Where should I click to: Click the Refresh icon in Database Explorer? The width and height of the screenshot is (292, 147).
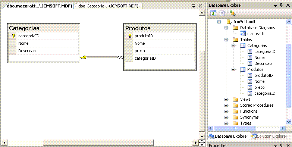tap(213, 13)
